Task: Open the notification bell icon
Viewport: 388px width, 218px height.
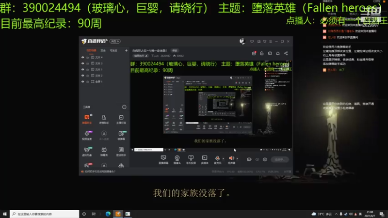Action: 278,53
